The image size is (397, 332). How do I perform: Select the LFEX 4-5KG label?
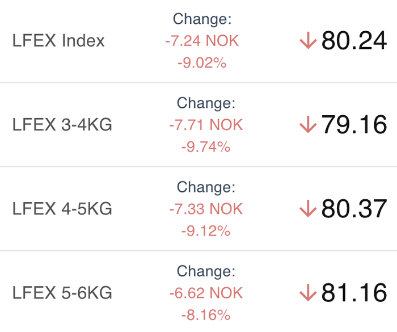[x=62, y=209]
